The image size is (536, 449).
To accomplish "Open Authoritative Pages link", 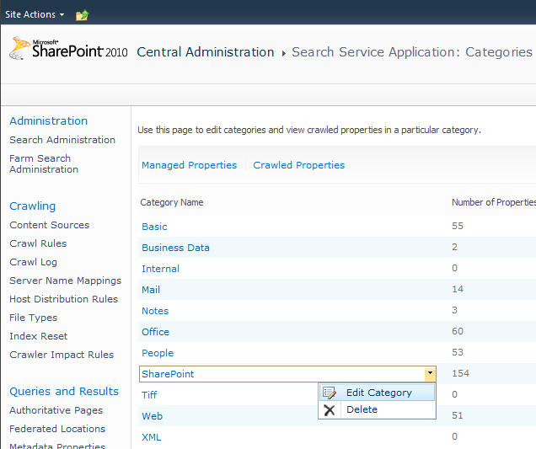I will tap(56, 410).
